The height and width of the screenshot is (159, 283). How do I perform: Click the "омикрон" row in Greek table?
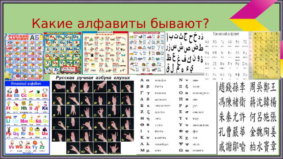click(194, 93)
